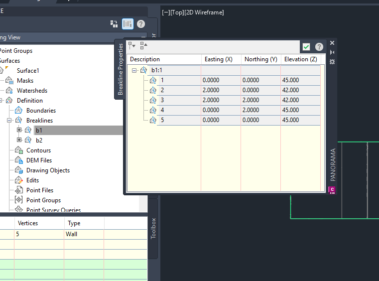This screenshot has width=379, height=281.
Task: Select the b1 breakline item
Action: click(x=39, y=131)
